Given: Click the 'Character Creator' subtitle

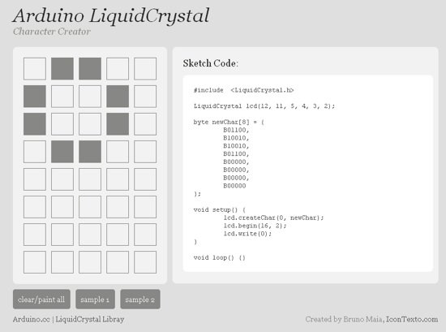Looking at the screenshot, I should [52, 32].
